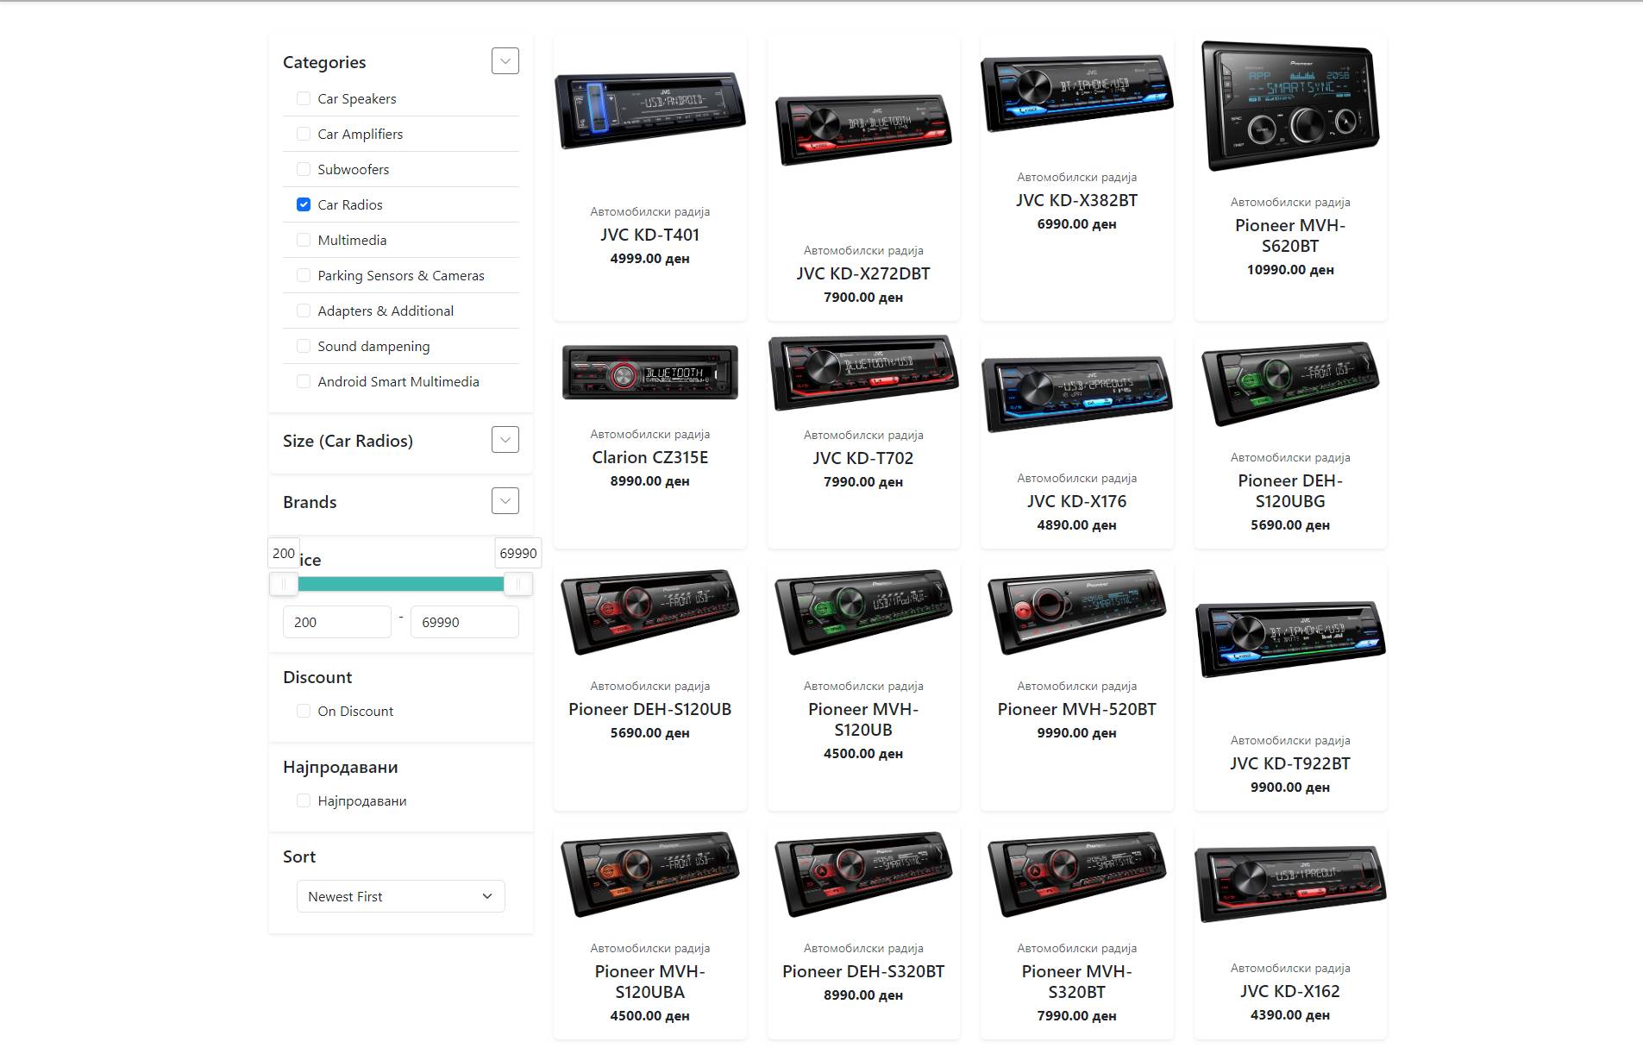Click the 4390.00 ден price text

pos(1290,1015)
